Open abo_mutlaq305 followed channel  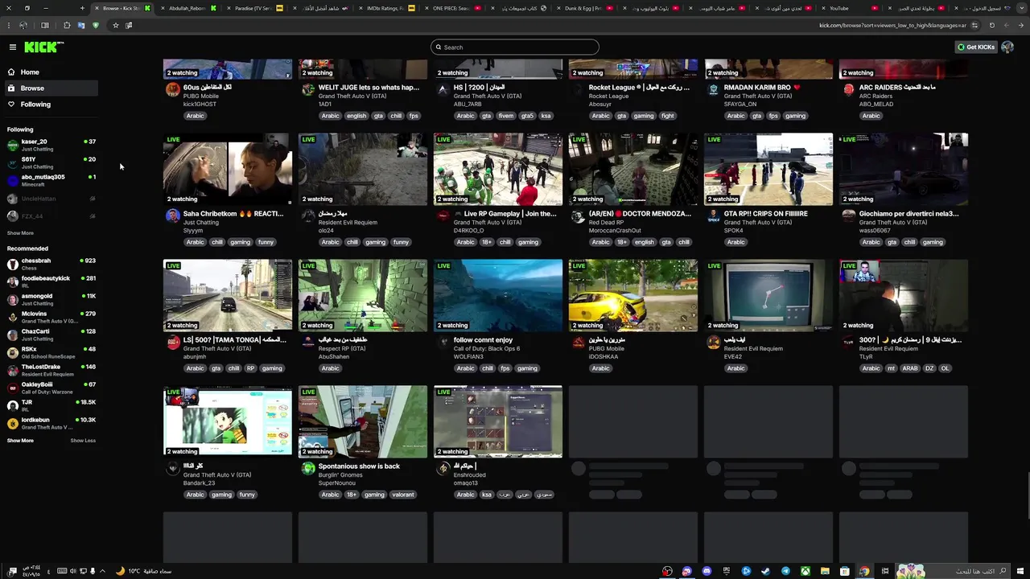coord(51,180)
